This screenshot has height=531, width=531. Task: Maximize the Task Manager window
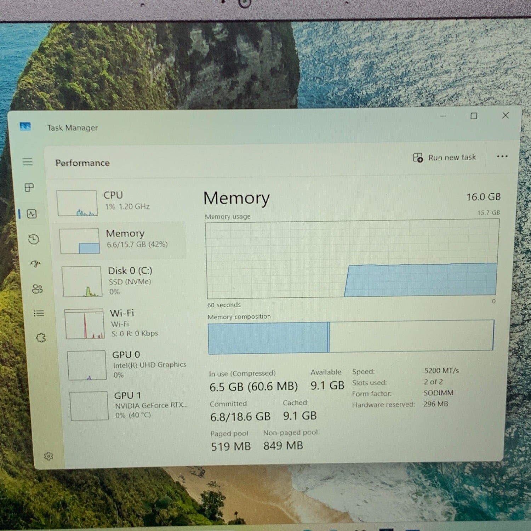point(474,116)
